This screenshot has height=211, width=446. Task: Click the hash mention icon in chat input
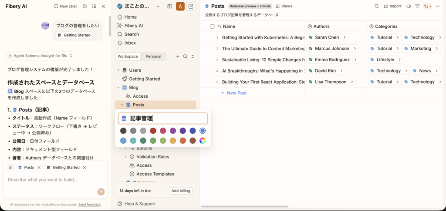[10, 168]
